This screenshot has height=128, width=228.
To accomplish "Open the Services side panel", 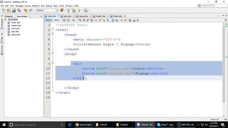I will pos(2,50).
